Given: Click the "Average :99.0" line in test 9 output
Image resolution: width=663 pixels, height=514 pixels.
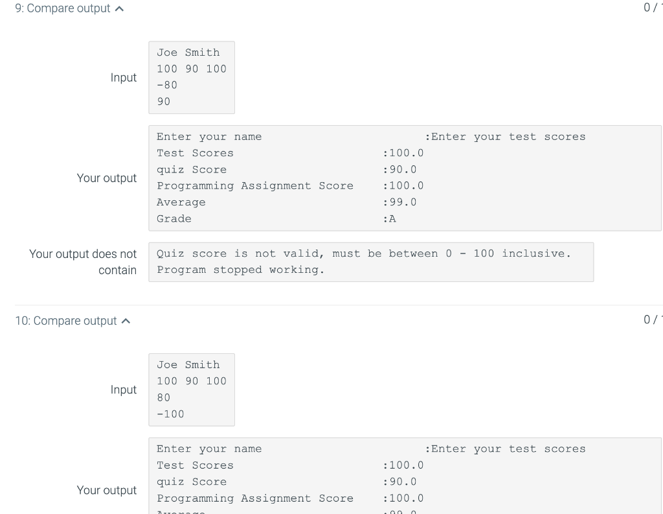Looking at the screenshot, I should [287, 202].
